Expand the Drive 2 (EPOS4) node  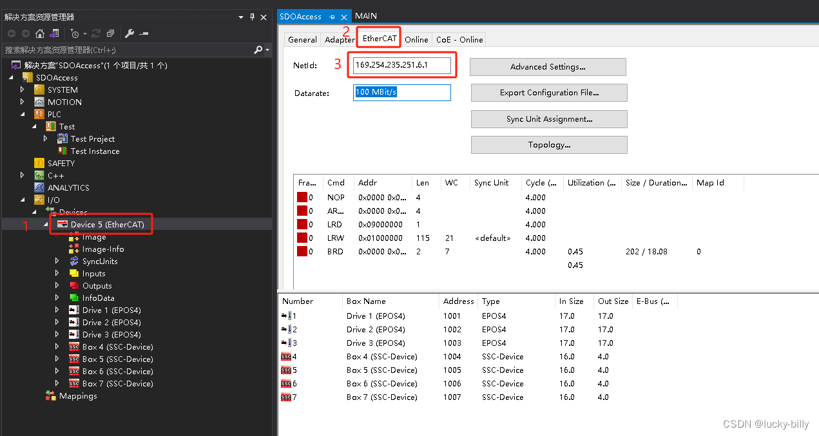click(57, 322)
